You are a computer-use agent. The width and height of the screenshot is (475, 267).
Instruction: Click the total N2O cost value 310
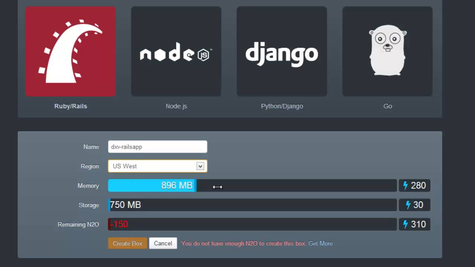pos(418,224)
